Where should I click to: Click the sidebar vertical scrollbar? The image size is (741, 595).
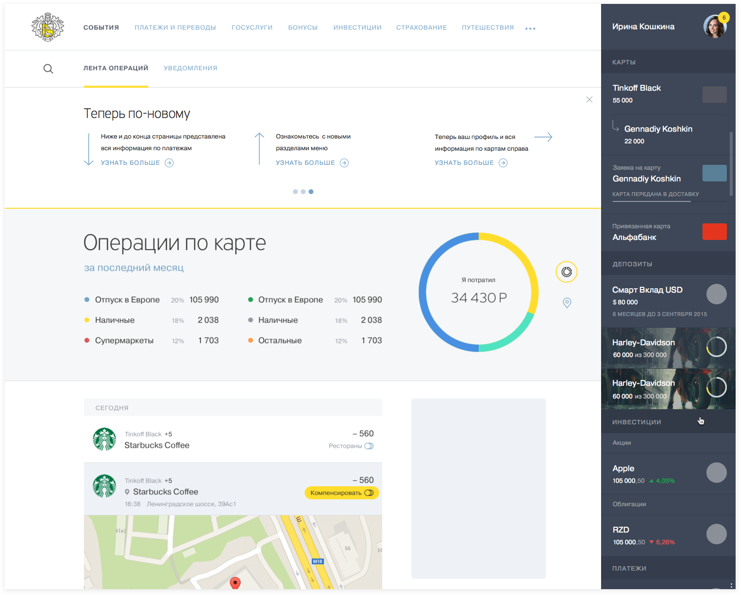[x=731, y=163]
